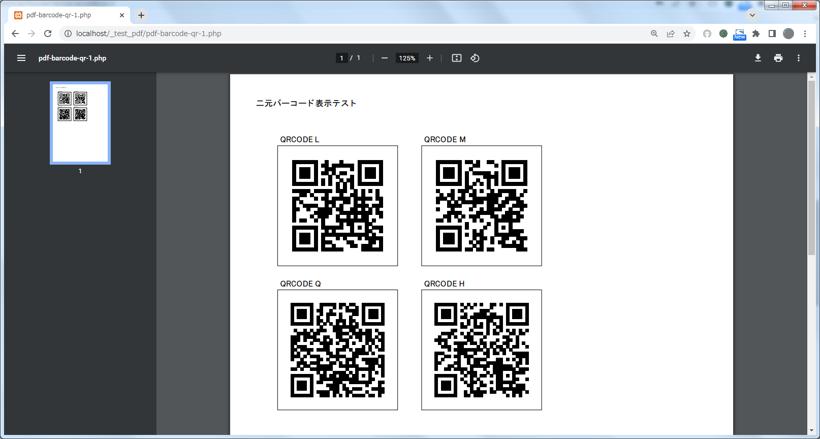Click the 125% zoom level field
This screenshot has width=820, height=439.
pyautogui.click(x=407, y=58)
